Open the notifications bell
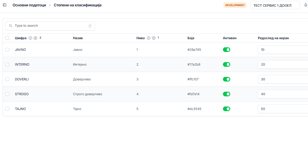308x148 pixels. coord(305,5)
